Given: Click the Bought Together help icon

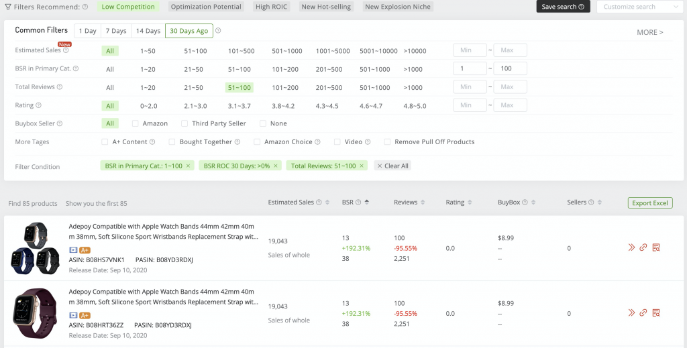Looking at the screenshot, I should 237,142.
